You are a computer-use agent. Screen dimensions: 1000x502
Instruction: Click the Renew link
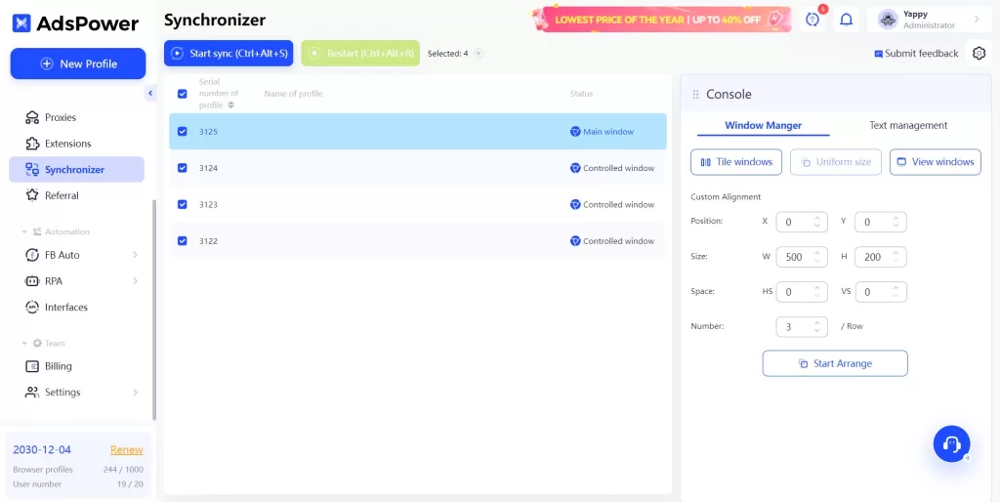(x=126, y=449)
